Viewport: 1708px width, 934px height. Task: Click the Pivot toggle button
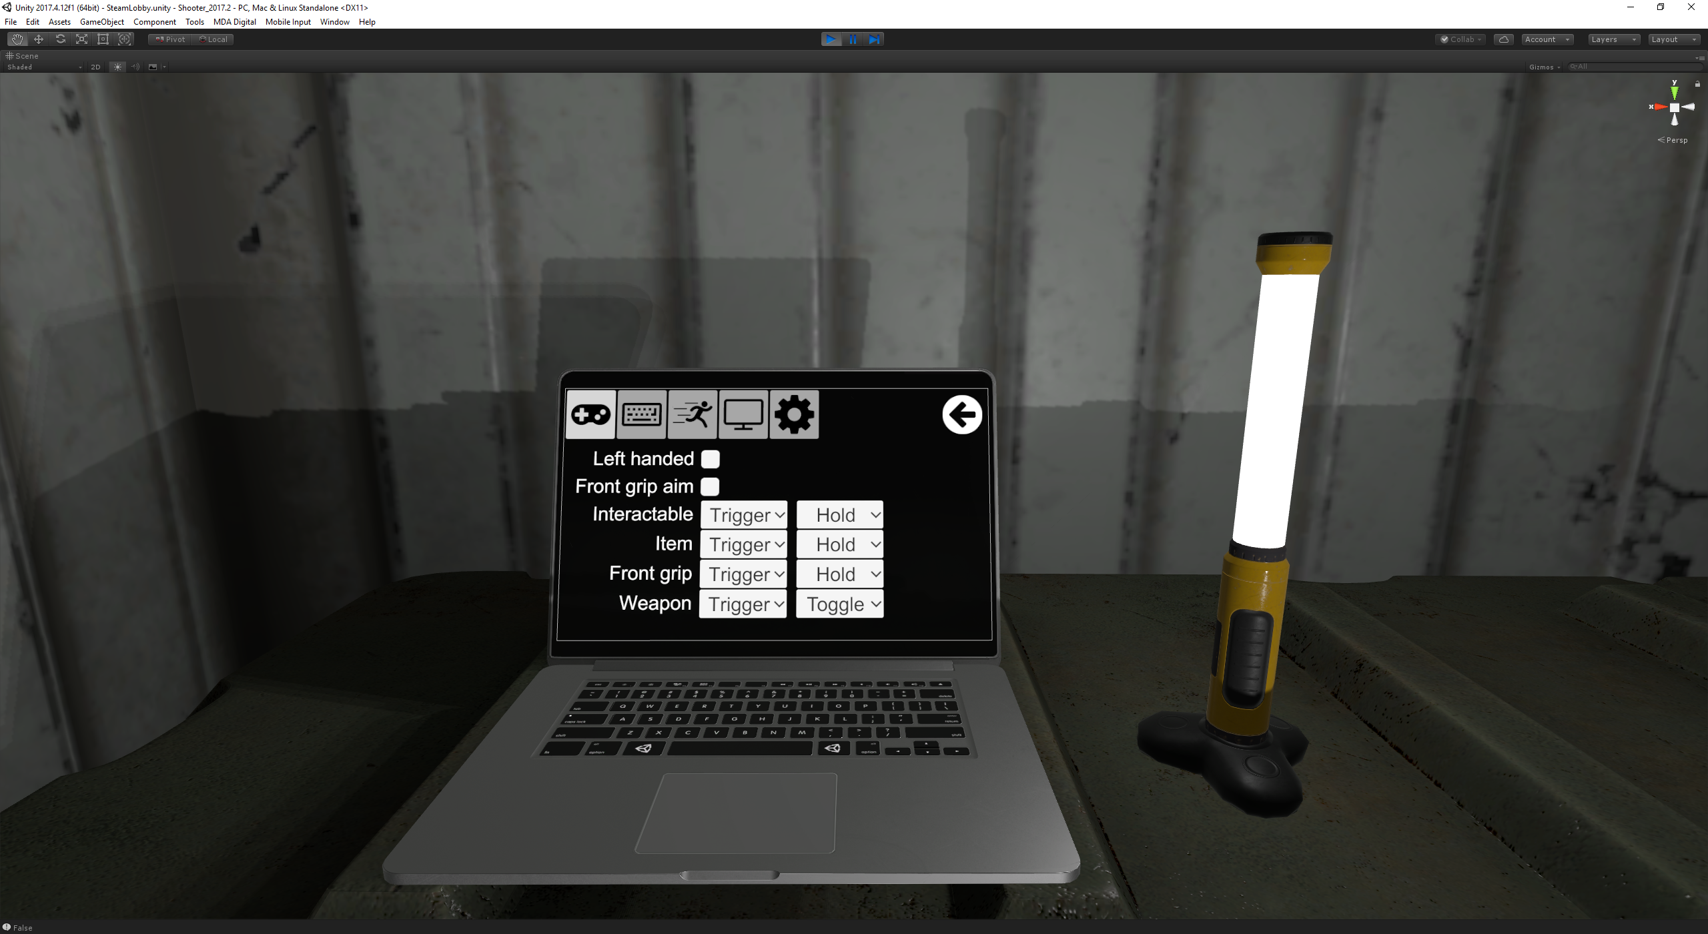pyautogui.click(x=170, y=39)
